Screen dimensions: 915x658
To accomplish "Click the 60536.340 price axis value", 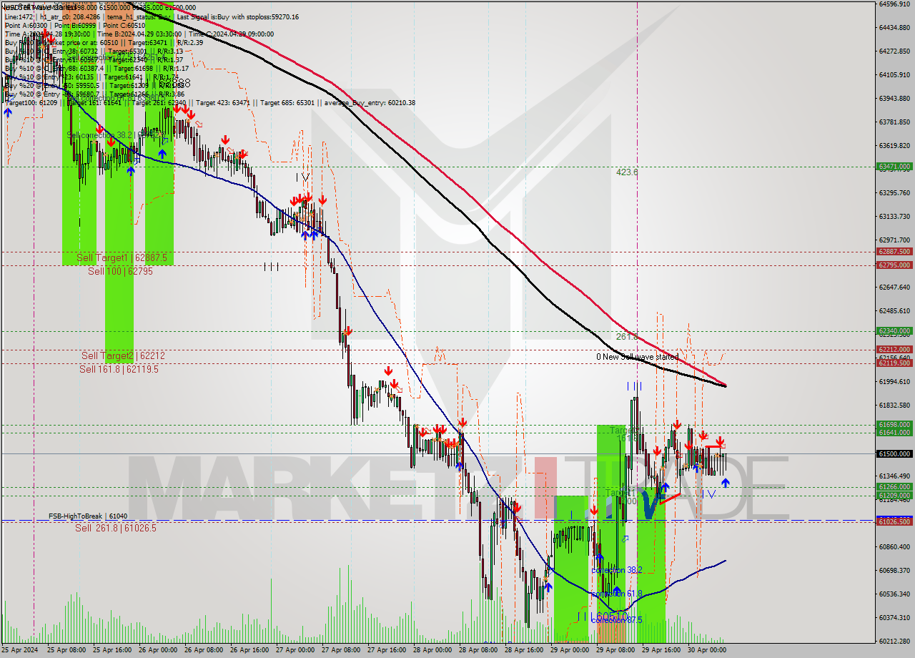I will pos(894,594).
